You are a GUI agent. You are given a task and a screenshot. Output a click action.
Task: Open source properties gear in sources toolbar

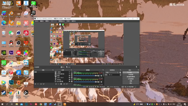[61, 84]
